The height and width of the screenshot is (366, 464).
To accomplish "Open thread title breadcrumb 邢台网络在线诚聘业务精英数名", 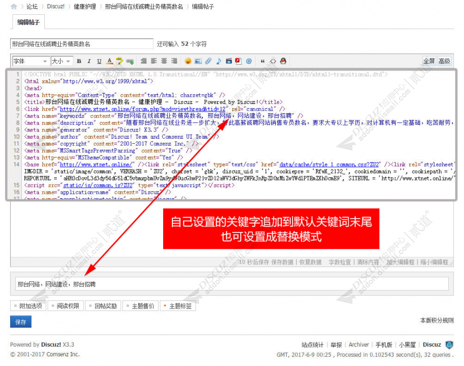I will [x=144, y=7].
